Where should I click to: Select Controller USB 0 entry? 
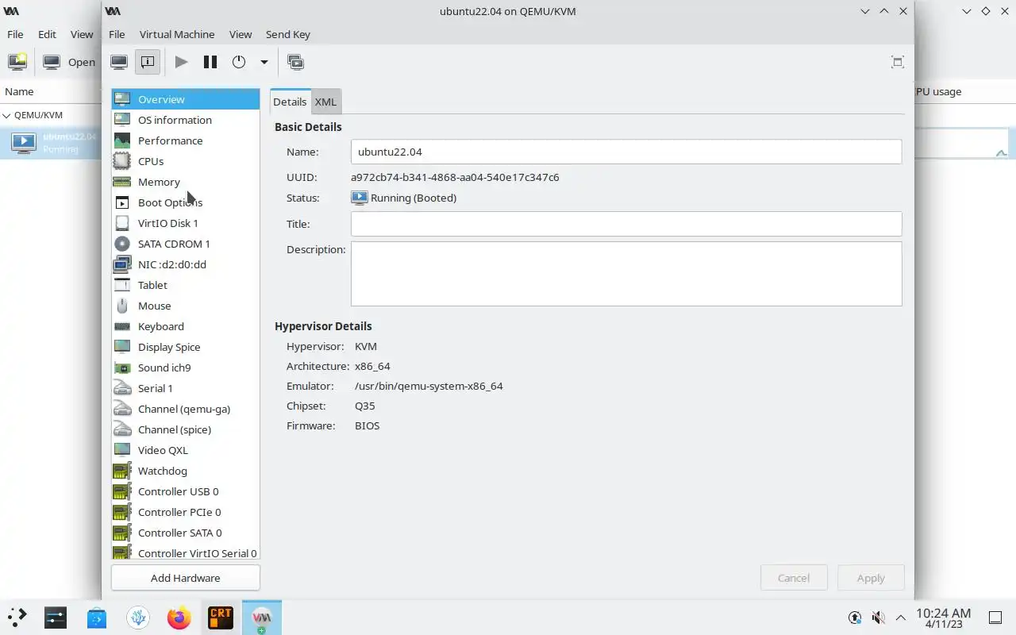[186, 491]
